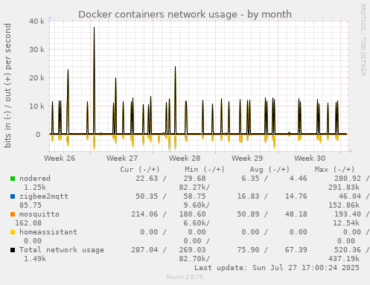
Task: Click the 'Last update: Sun Jul 27' timestamp
Action: coord(277,268)
